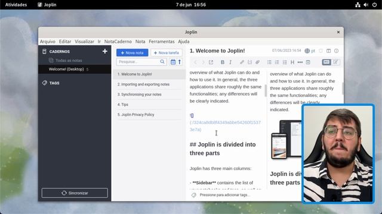Open the Ferramentas menu
Image resolution: width=382 pixels, height=214 pixels.
tap(162, 42)
